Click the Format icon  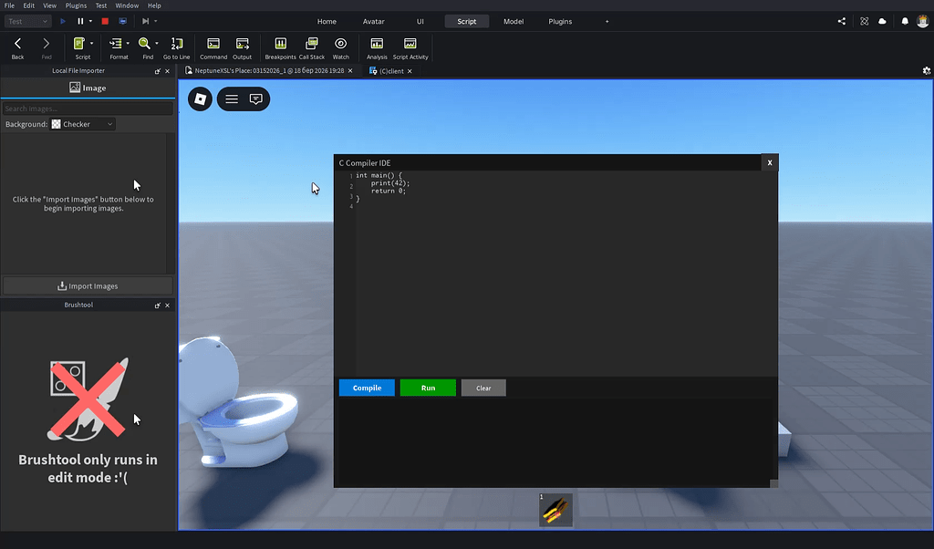(116, 44)
